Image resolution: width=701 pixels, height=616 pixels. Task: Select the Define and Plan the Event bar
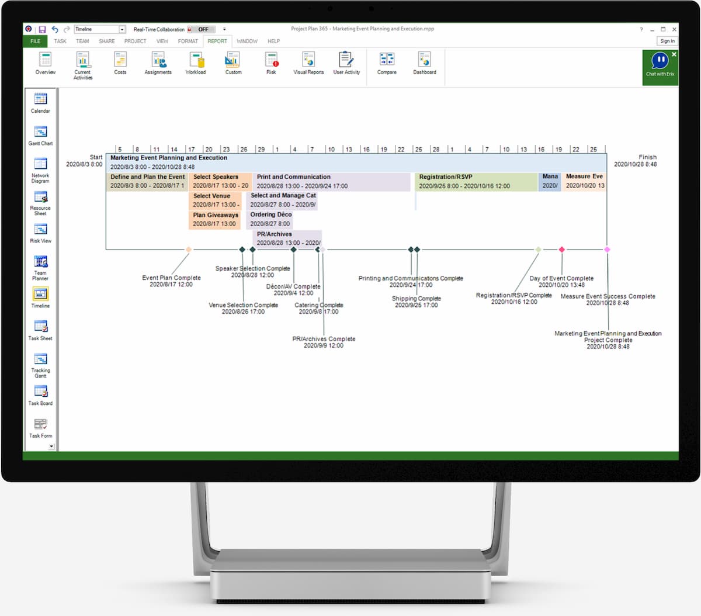(x=147, y=181)
